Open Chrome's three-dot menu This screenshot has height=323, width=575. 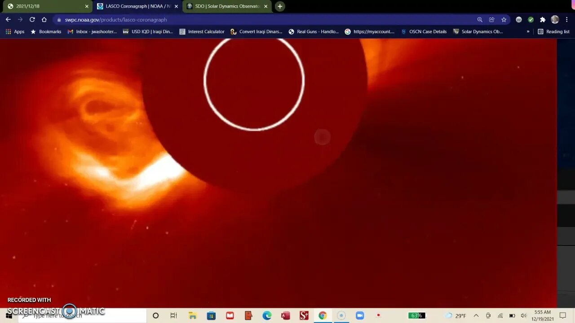(x=567, y=19)
